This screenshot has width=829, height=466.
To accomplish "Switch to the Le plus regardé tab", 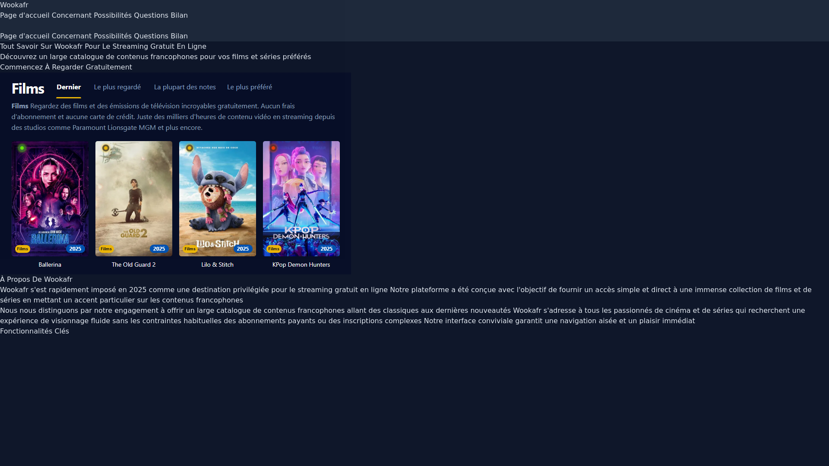I will [117, 87].
